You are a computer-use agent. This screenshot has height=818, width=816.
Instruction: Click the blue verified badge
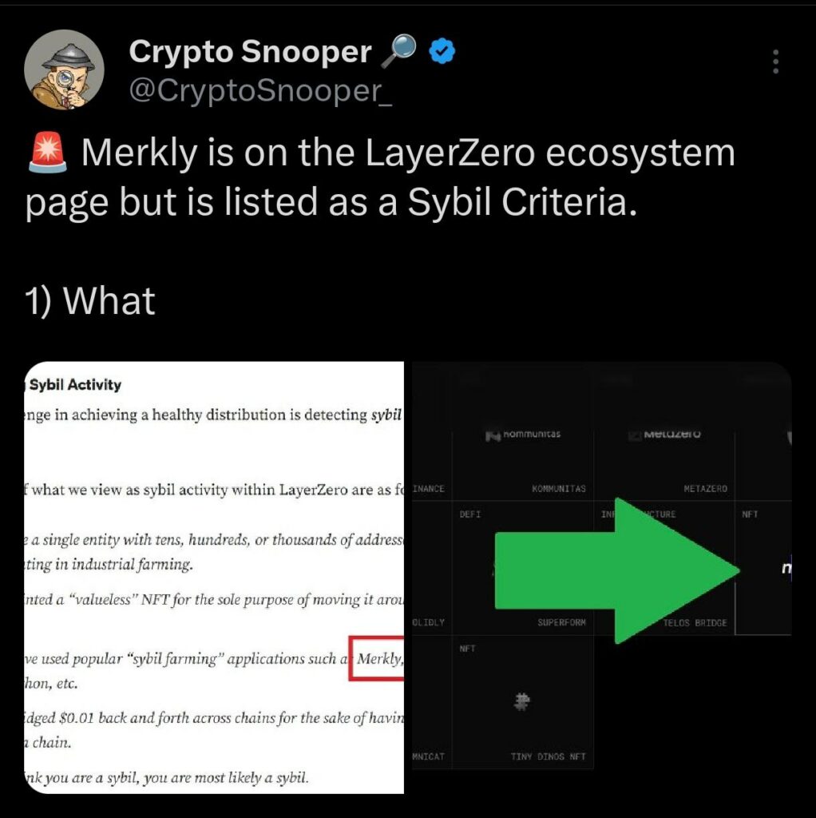point(442,51)
